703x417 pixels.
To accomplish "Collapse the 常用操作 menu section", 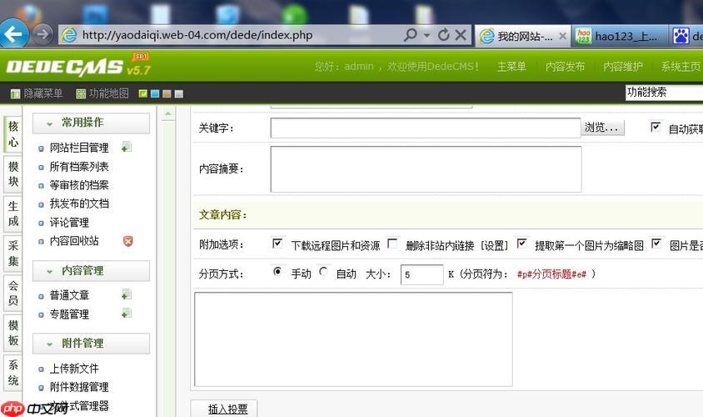I will 91,123.
